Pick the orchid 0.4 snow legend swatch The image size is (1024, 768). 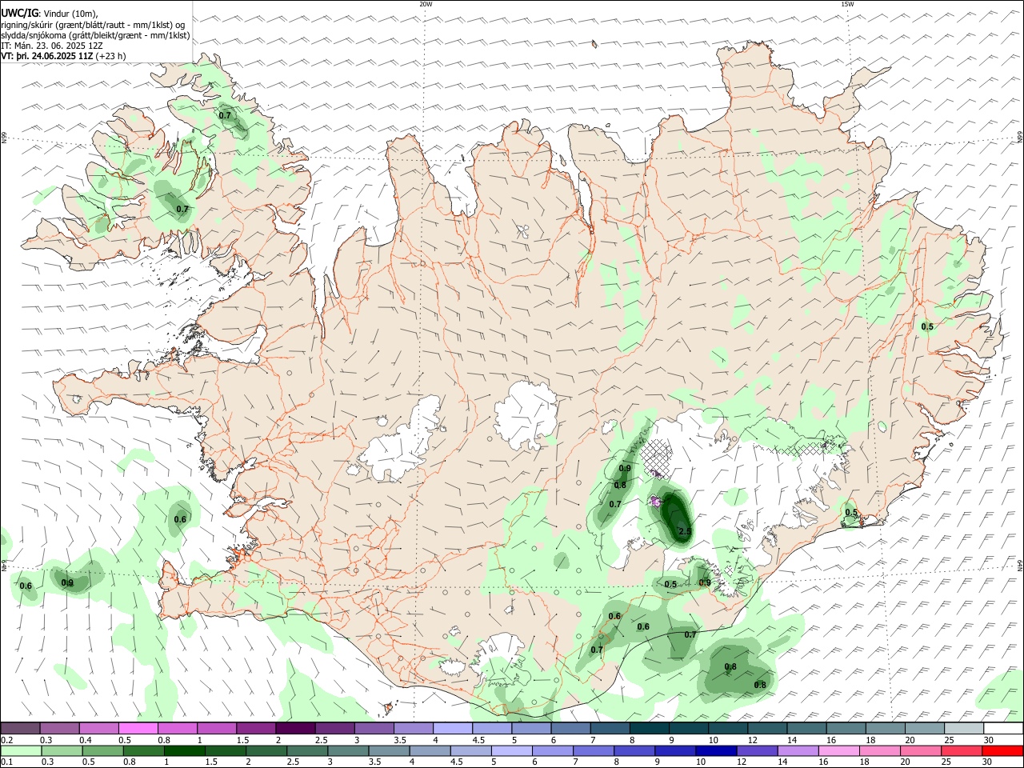(98, 728)
